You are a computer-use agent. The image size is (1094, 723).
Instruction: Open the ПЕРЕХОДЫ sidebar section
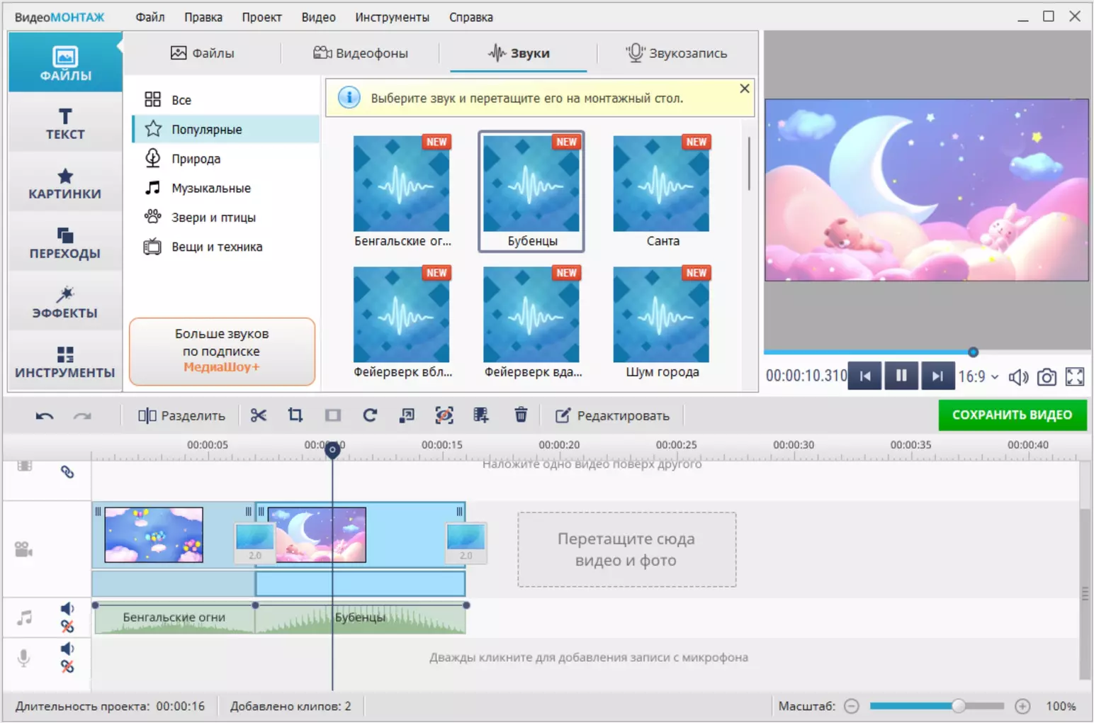tap(65, 242)
